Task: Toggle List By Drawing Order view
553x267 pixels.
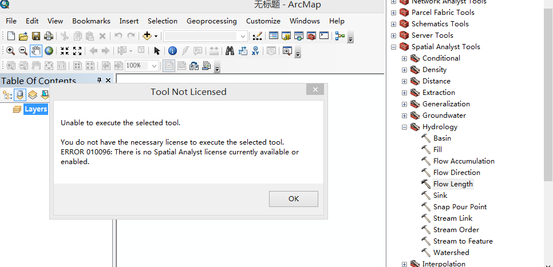Action: pos(7,94)
